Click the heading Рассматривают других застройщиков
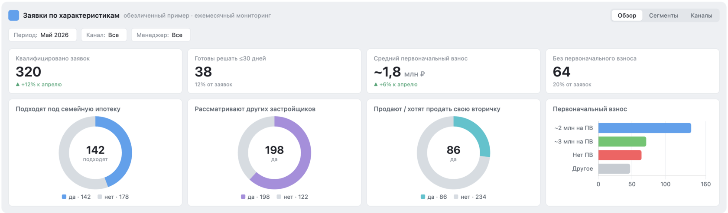Screen dimensions: 728x213 pos(255,109)
